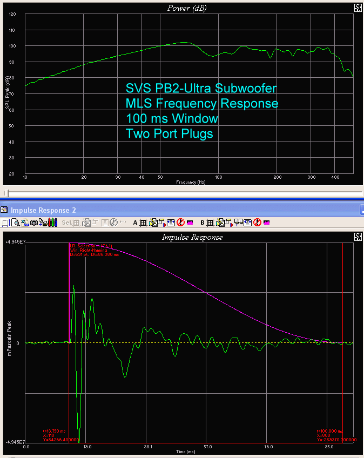Click the 'Two Port Plugs' annotation text
The width and height of the screenshot is (364, 458).
169,134
